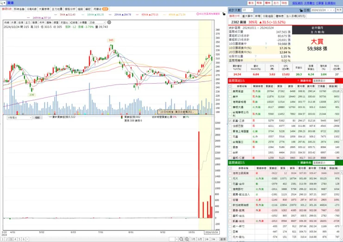343x242 pixels.
Task: Toggle the 外資 indicator on the chart toolbar
Action: tap(13, 23)
